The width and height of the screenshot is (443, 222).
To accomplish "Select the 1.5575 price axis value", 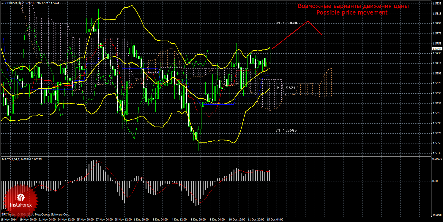I will pyautogui.click(x=437, y=133).
